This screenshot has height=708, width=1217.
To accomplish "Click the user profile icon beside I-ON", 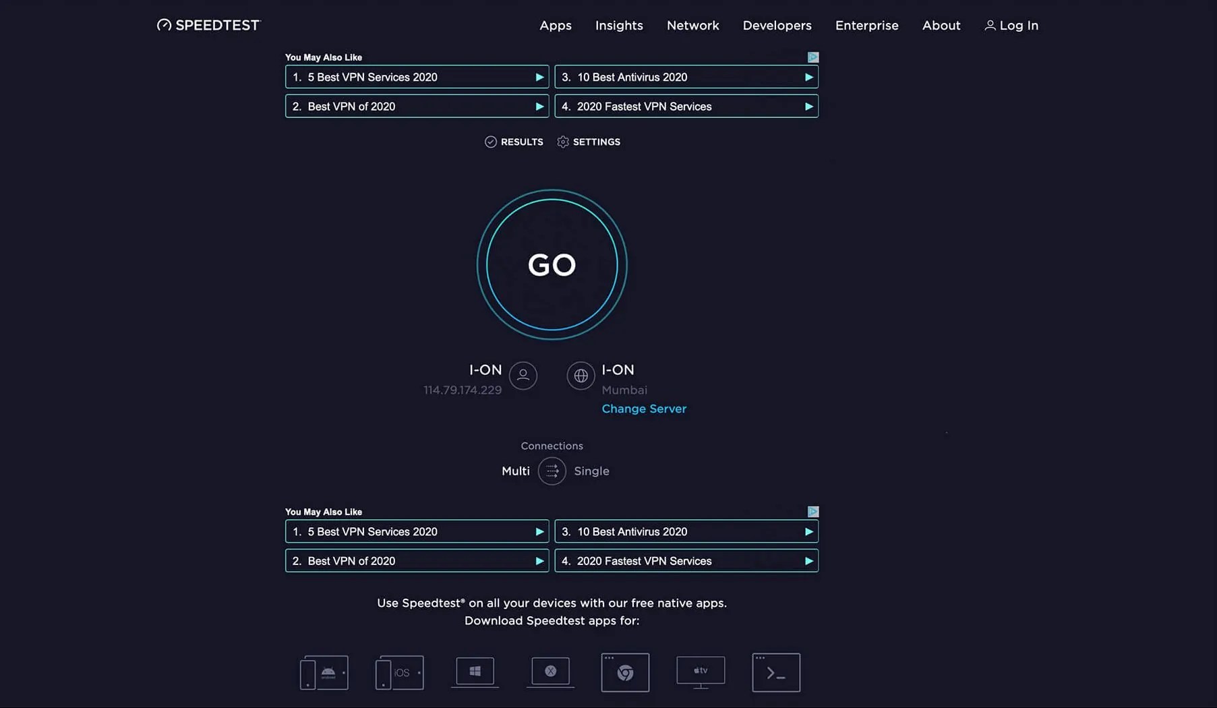I will [523, 376].
